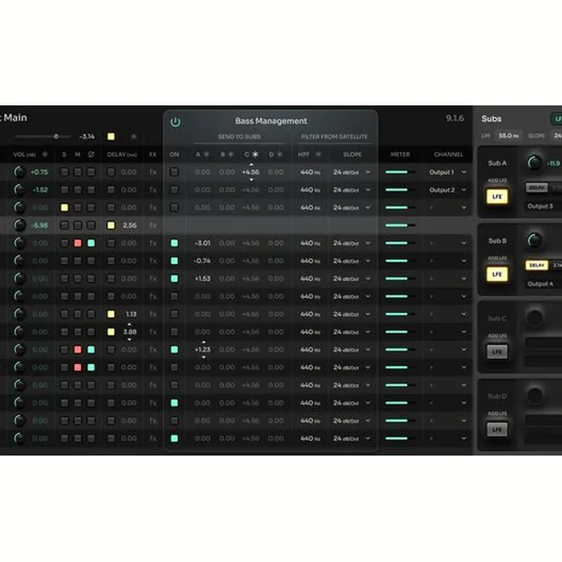The height and width of the screenshot is (562, 562).
Task: Open Sub A's Output 3 selector
Action: (543, 206)
